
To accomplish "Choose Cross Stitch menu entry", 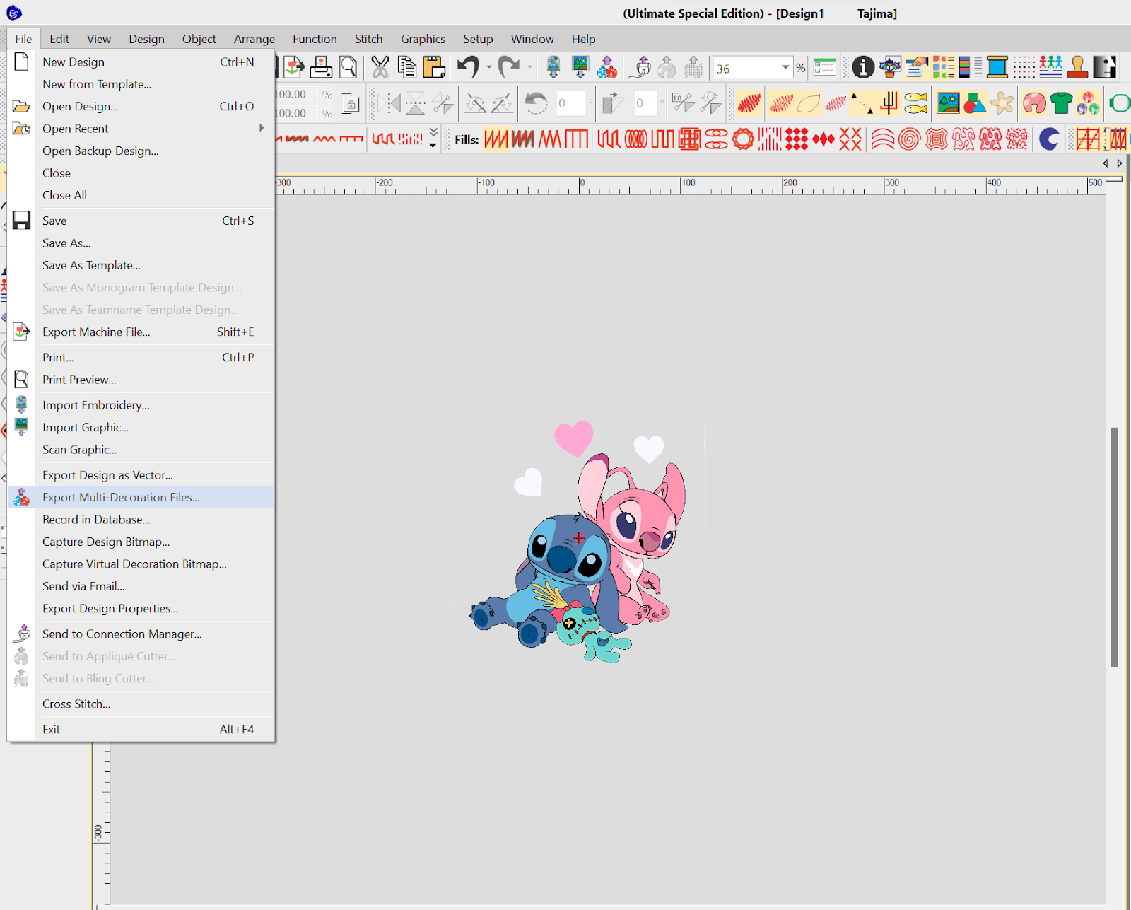I will 140,704.
